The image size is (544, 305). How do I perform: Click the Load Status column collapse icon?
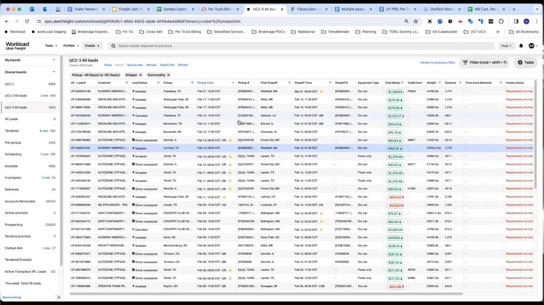[158, 83]
